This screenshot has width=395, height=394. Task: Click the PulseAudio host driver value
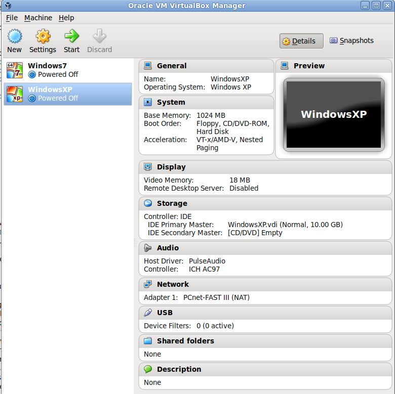207,261
